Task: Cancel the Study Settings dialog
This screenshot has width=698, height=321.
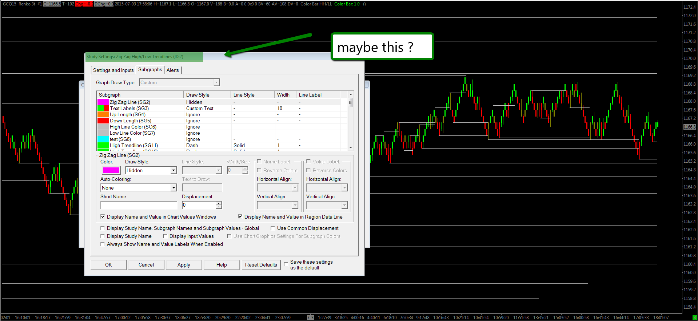Action: (146, 265)
